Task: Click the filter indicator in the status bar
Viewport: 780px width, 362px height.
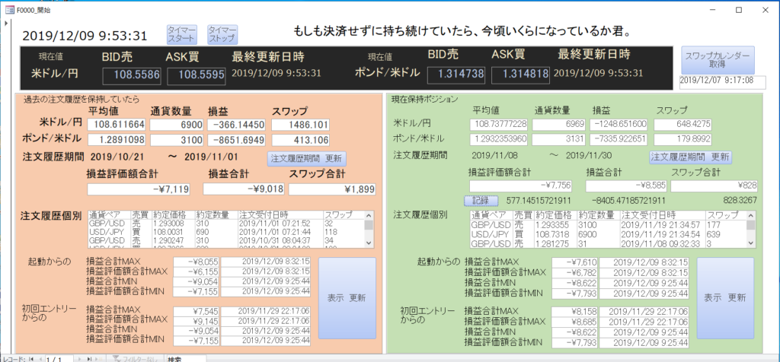Action: tap(133, 358)
